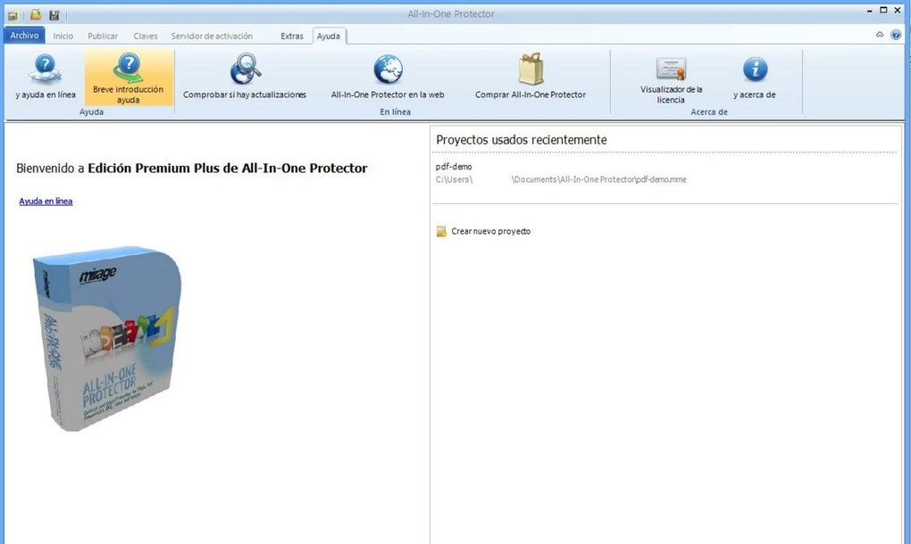911x544 pixels.
Task: Switch to the Extras tab
Action: click(x=292, y=36)
